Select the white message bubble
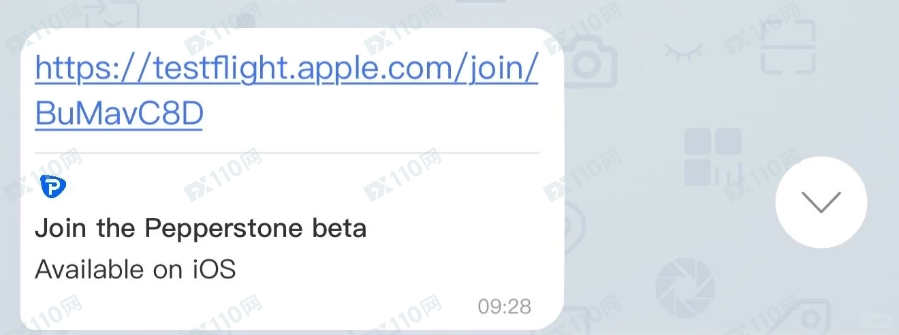The width and height of the screenshot is (899, 335). pyautogui.click(x=292, y=180)
